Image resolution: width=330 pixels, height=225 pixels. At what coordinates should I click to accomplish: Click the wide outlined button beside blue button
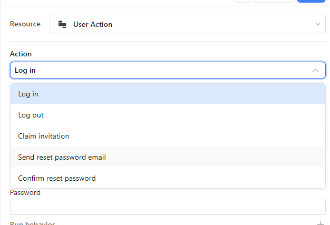click(274, 1)
